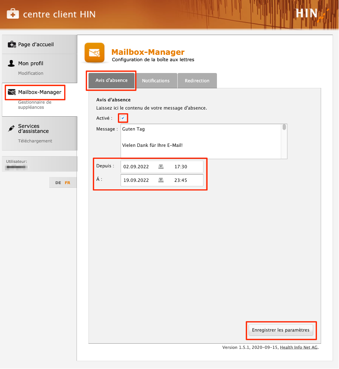
Task: Open the Health Info Net AG link
Action: click(299, 347)
